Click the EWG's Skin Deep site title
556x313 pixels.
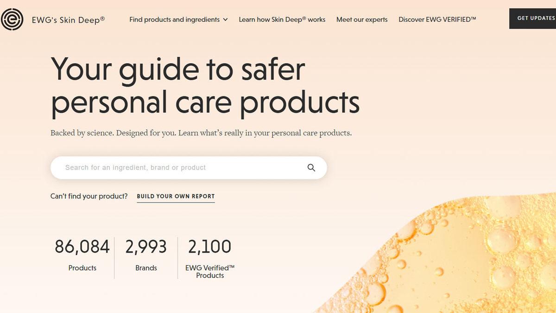(x=68, y=19)
